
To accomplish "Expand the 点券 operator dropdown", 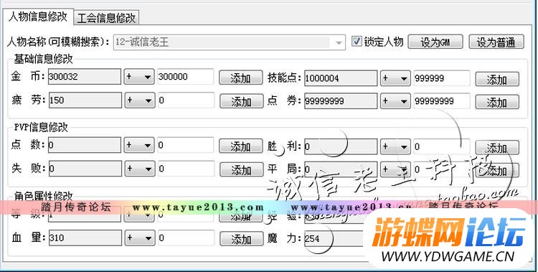I will [x=395, y=101].
